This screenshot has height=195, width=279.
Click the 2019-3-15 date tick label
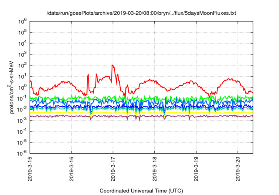click(30, 169)
